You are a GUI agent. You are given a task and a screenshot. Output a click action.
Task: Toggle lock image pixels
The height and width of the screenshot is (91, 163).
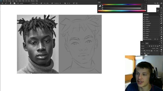click(146, 51)
